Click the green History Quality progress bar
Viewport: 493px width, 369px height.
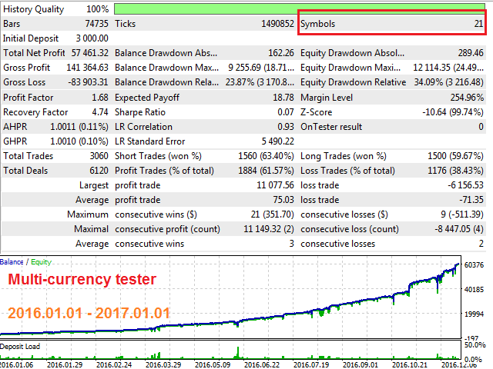tap(300, 8)
